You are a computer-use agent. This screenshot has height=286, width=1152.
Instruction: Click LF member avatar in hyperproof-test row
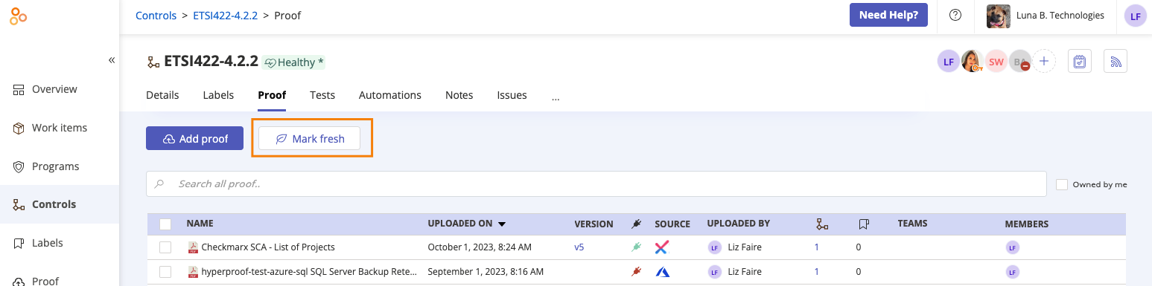click(x=1012, y=272)
